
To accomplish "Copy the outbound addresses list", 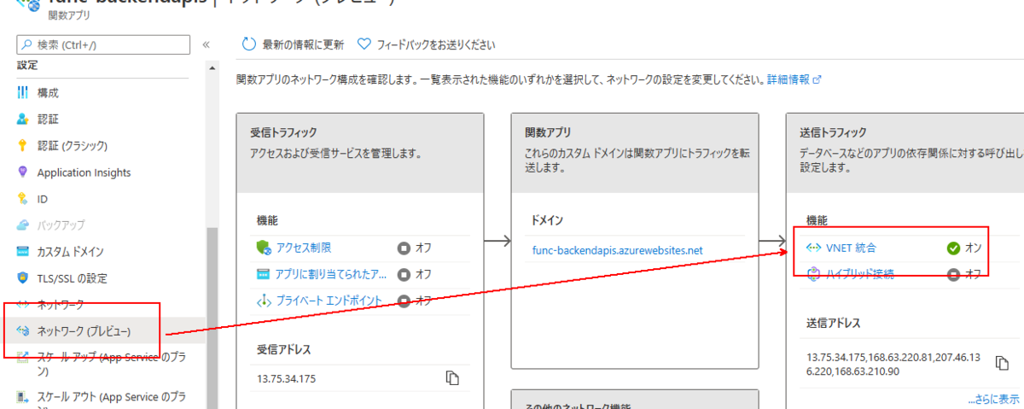I will 1003,363.
